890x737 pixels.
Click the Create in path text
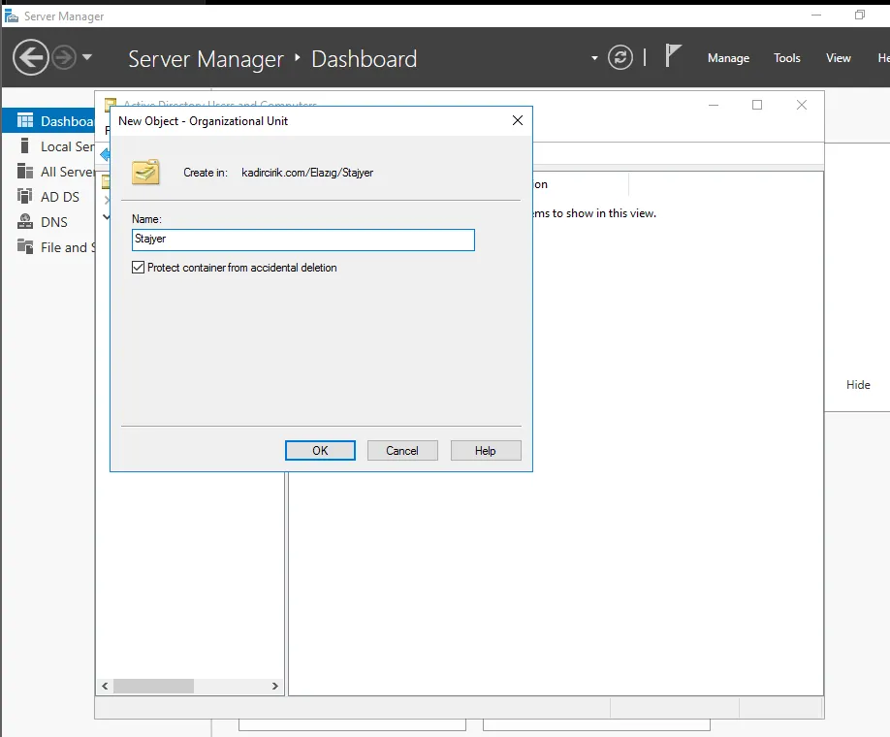click(x=307, y=173)
